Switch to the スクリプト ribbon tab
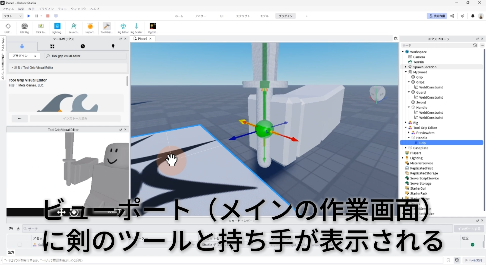The image size is (486, 273). [243, 16]
